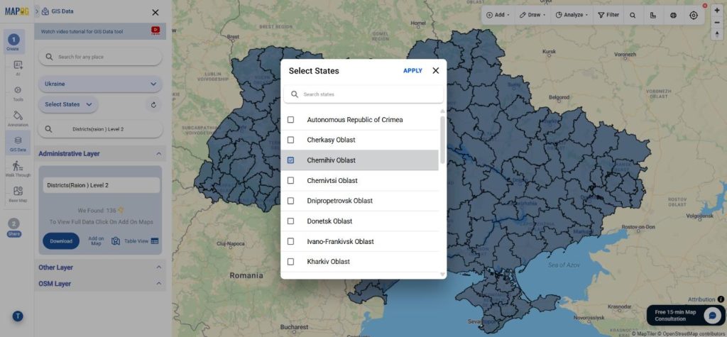Open the Create step in the sidebar
This screenshot has height=337, width=727.
click(x=13, y=42)
